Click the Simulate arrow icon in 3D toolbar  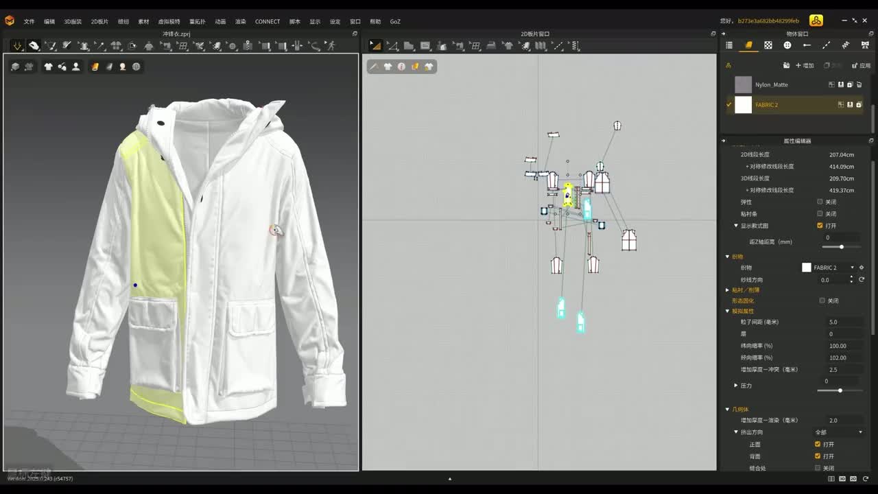[17, 46]
